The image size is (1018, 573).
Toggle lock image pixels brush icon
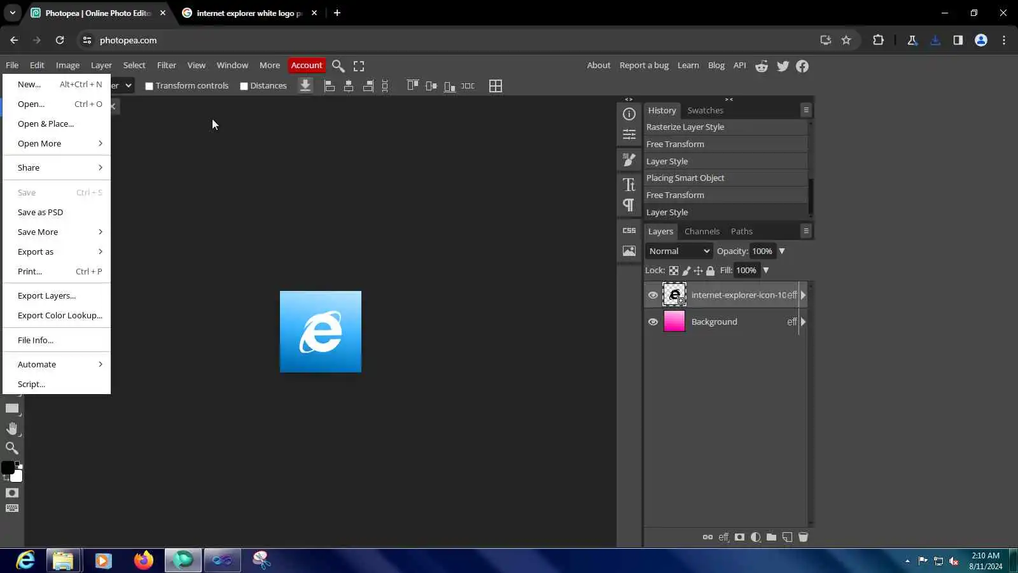click(687, 271)
